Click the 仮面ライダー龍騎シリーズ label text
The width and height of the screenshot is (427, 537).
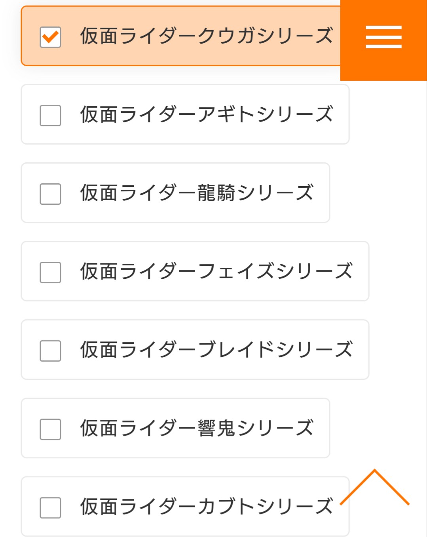(x=197, y=193)
